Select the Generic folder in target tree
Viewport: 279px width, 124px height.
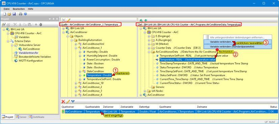160,87
